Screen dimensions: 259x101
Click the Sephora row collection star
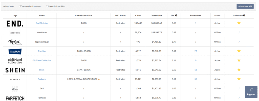(239, 79)
